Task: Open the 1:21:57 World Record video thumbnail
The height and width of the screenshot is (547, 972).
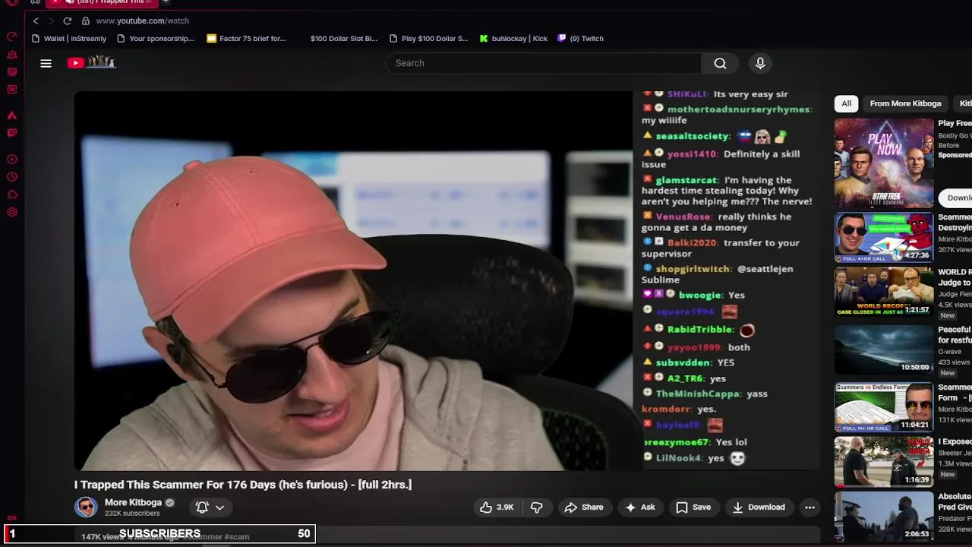Action: pyautogui.click(x=884, y=291)
